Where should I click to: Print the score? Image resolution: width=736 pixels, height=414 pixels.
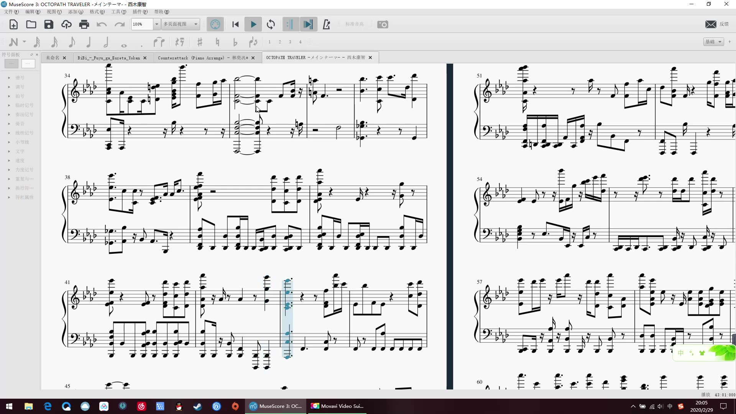[84, 25]
